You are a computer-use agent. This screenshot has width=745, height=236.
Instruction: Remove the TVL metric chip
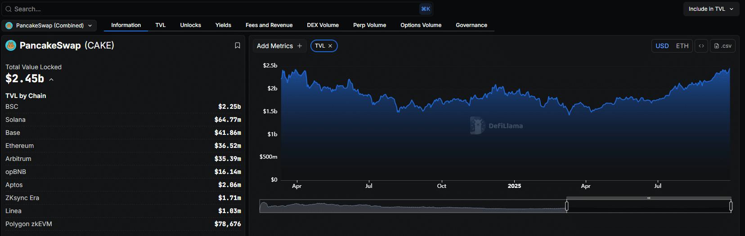point(330,46)
